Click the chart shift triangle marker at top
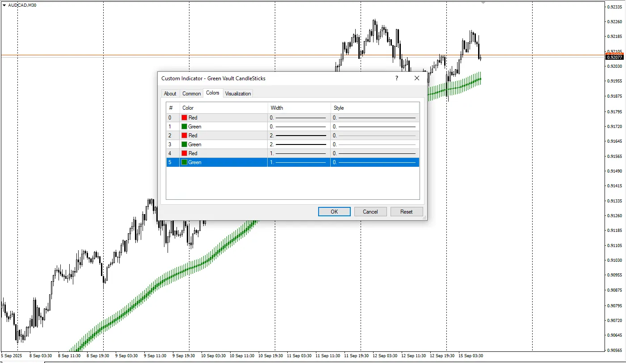 483,3
